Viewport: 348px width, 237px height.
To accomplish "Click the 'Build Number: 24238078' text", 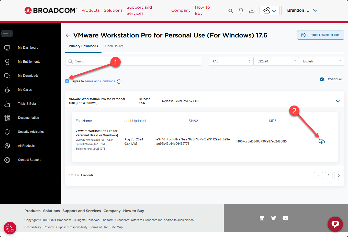I will pos(90,149).
